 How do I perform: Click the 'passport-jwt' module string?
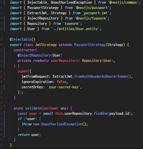tap(96, 13)
